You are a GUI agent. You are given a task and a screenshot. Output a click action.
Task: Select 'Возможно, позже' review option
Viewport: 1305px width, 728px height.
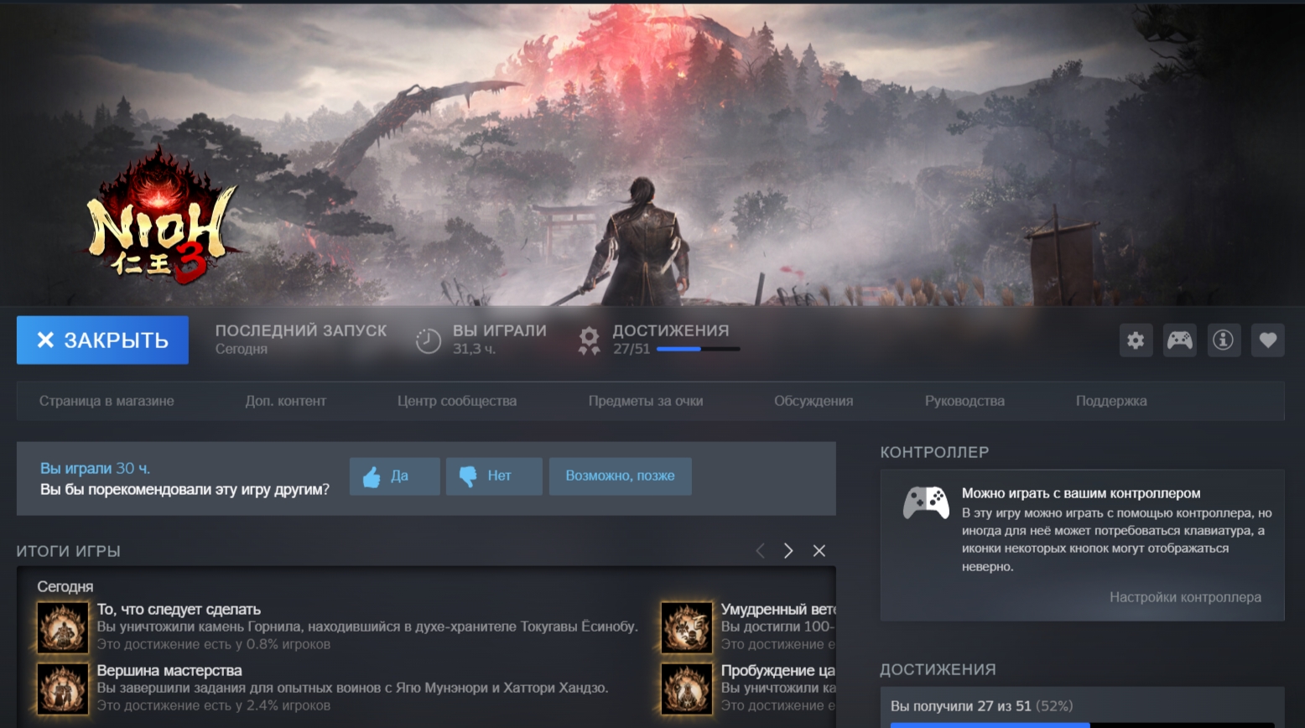point(621,476)
